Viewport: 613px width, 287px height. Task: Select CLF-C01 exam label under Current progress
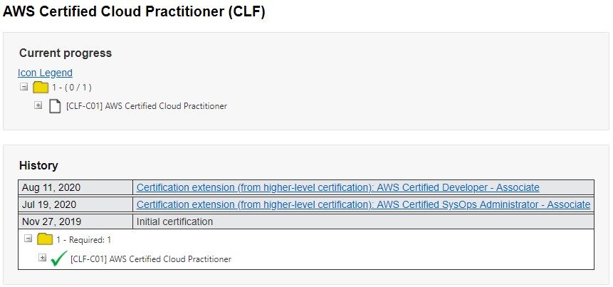point(146,106)
